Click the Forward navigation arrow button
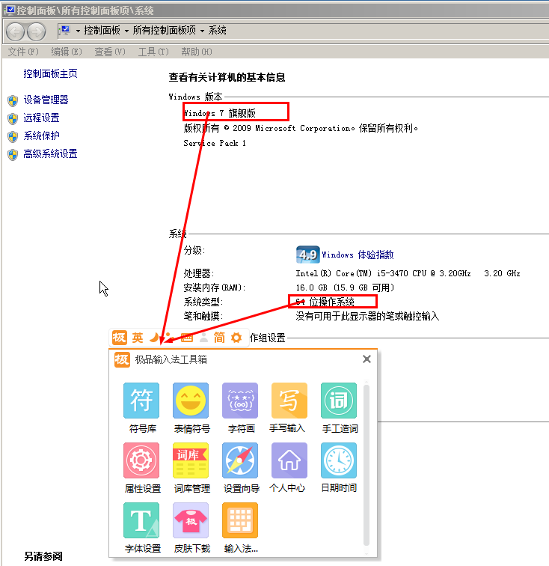The image size is (549, 566). [37, 31]
